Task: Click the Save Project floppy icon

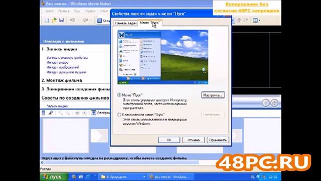Action: pyautogui.click(x=61, y=20)
